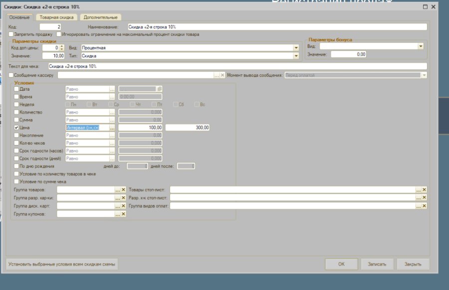Click Установить выбранные условия всем скидкам схемы
The width and height of the screenshot is (449, 290).
(62, 264)
